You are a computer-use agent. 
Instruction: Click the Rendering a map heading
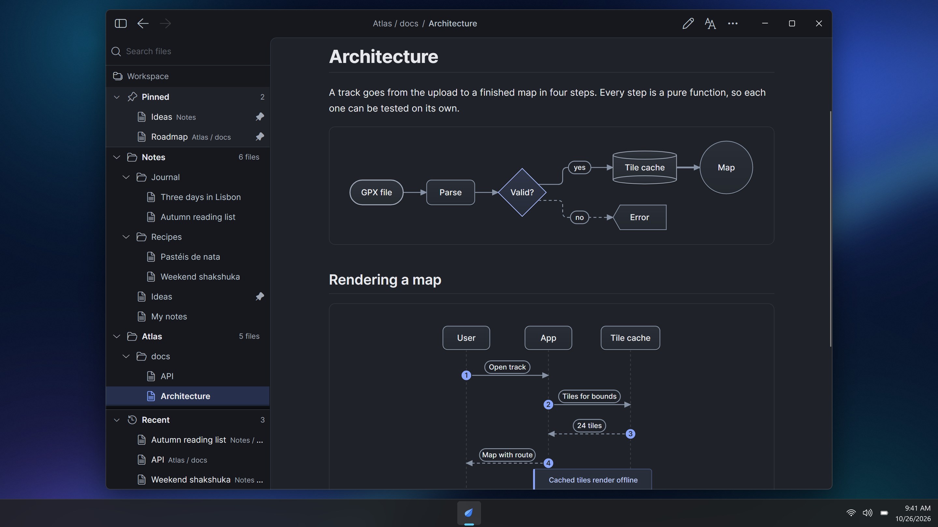pos(385,279)
